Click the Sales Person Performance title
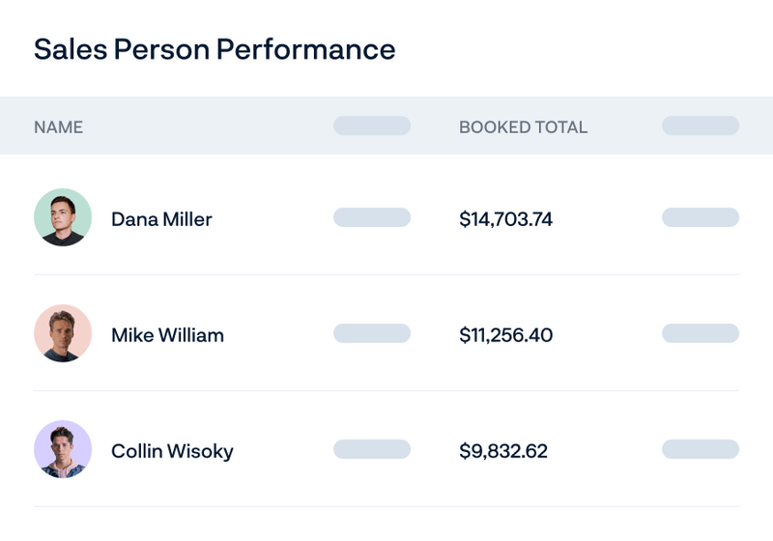 [215, 49]
